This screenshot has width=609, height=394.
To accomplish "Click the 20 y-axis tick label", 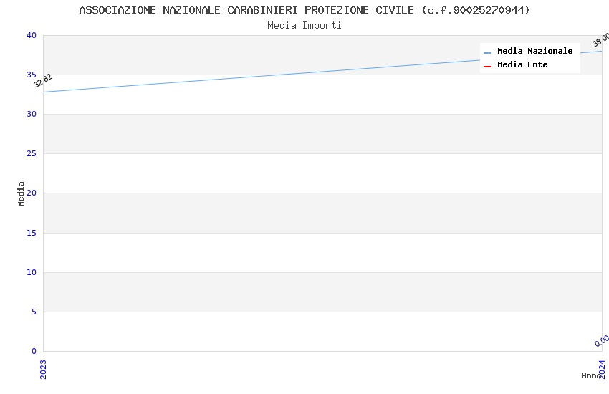I will pos(31,193).
